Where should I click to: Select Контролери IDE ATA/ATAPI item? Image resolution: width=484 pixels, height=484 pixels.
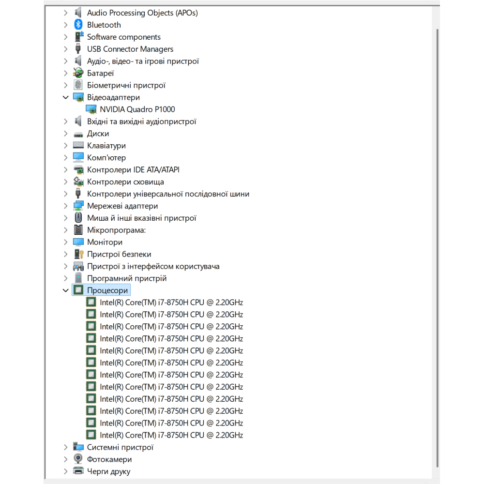133,170
